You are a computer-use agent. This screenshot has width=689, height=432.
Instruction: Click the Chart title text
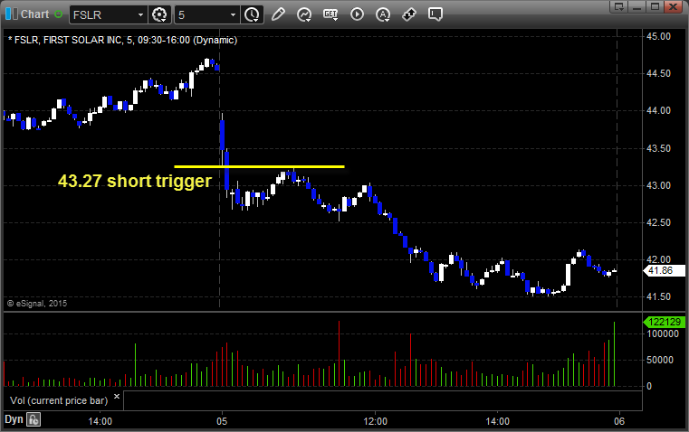[35, 14]
